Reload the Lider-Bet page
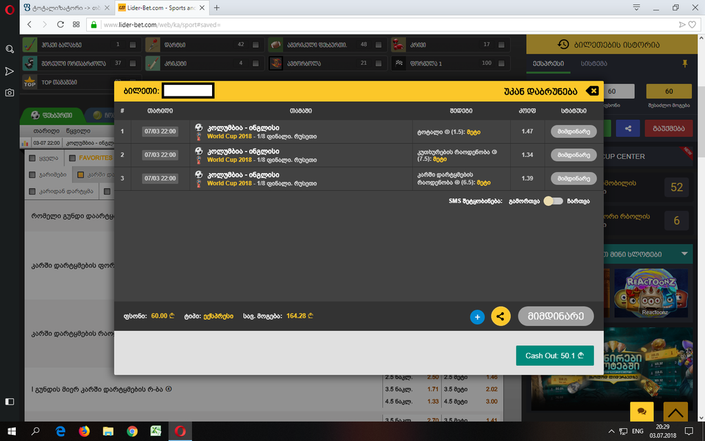 coord(61,24)
